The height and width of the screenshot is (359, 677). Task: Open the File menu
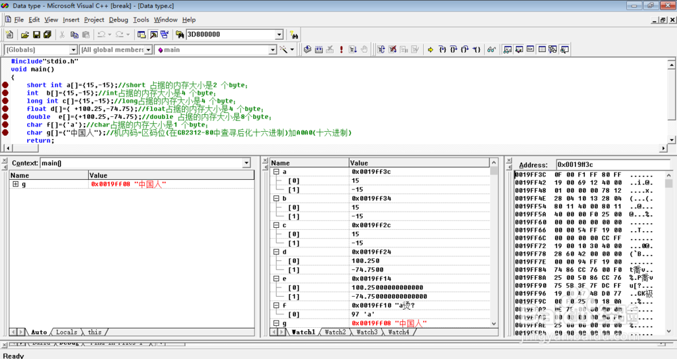pyautogui.click(x=19, y=20)
